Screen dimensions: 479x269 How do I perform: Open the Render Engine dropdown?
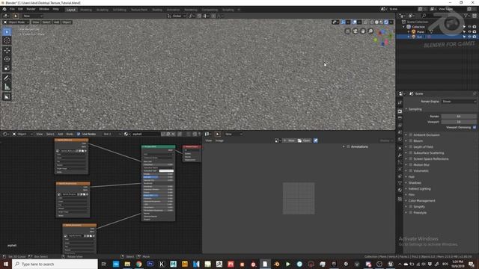pyautogui.click(x=459, y=102)
